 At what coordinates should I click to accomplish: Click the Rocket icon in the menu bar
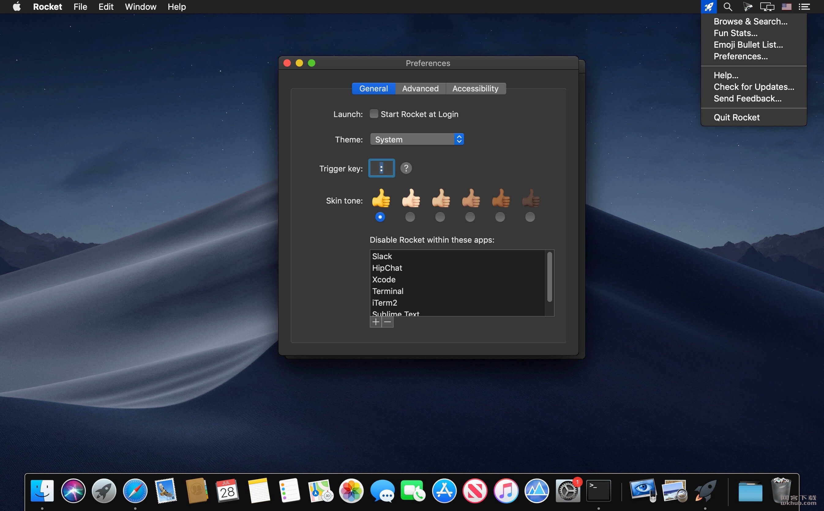709,7
